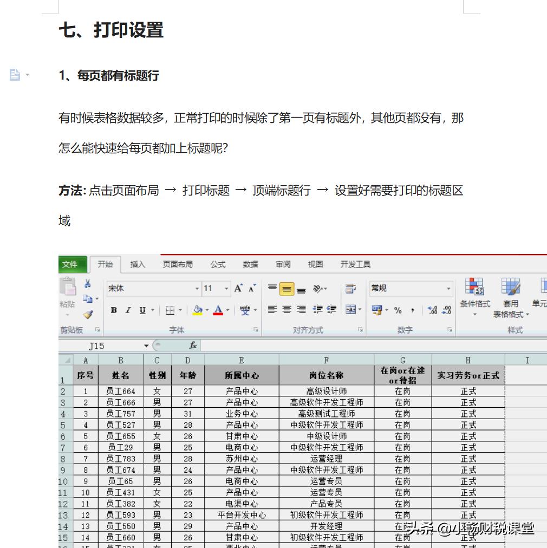547x548 pixels.
Task: Toggle Underline formatting
Action: (x=142, y=310)
